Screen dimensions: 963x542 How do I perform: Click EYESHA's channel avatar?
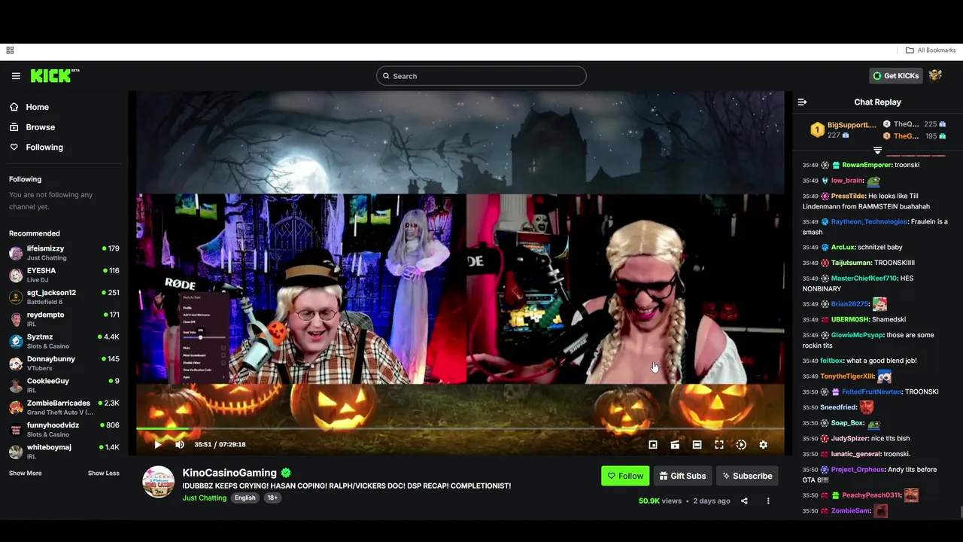click(16, 275)
